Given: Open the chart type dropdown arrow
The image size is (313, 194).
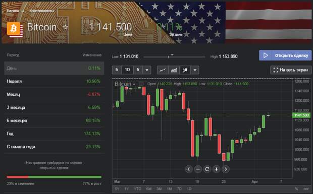Looking at the screenshot, I should click(195, 70).
